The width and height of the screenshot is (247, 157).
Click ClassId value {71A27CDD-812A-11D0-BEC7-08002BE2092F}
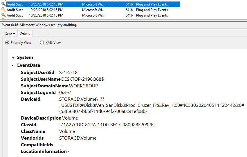pos(107,125)
